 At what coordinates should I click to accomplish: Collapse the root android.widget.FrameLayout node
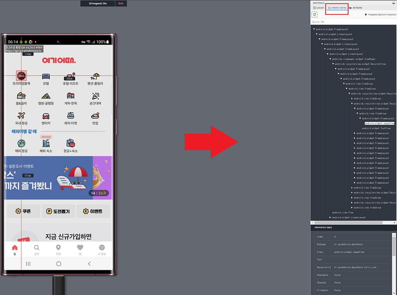(x=314, y=29)
